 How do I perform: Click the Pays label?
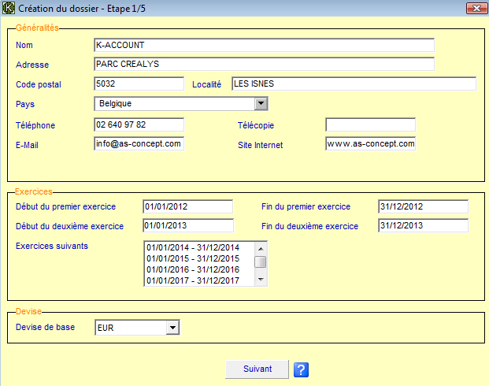[25, 104]
